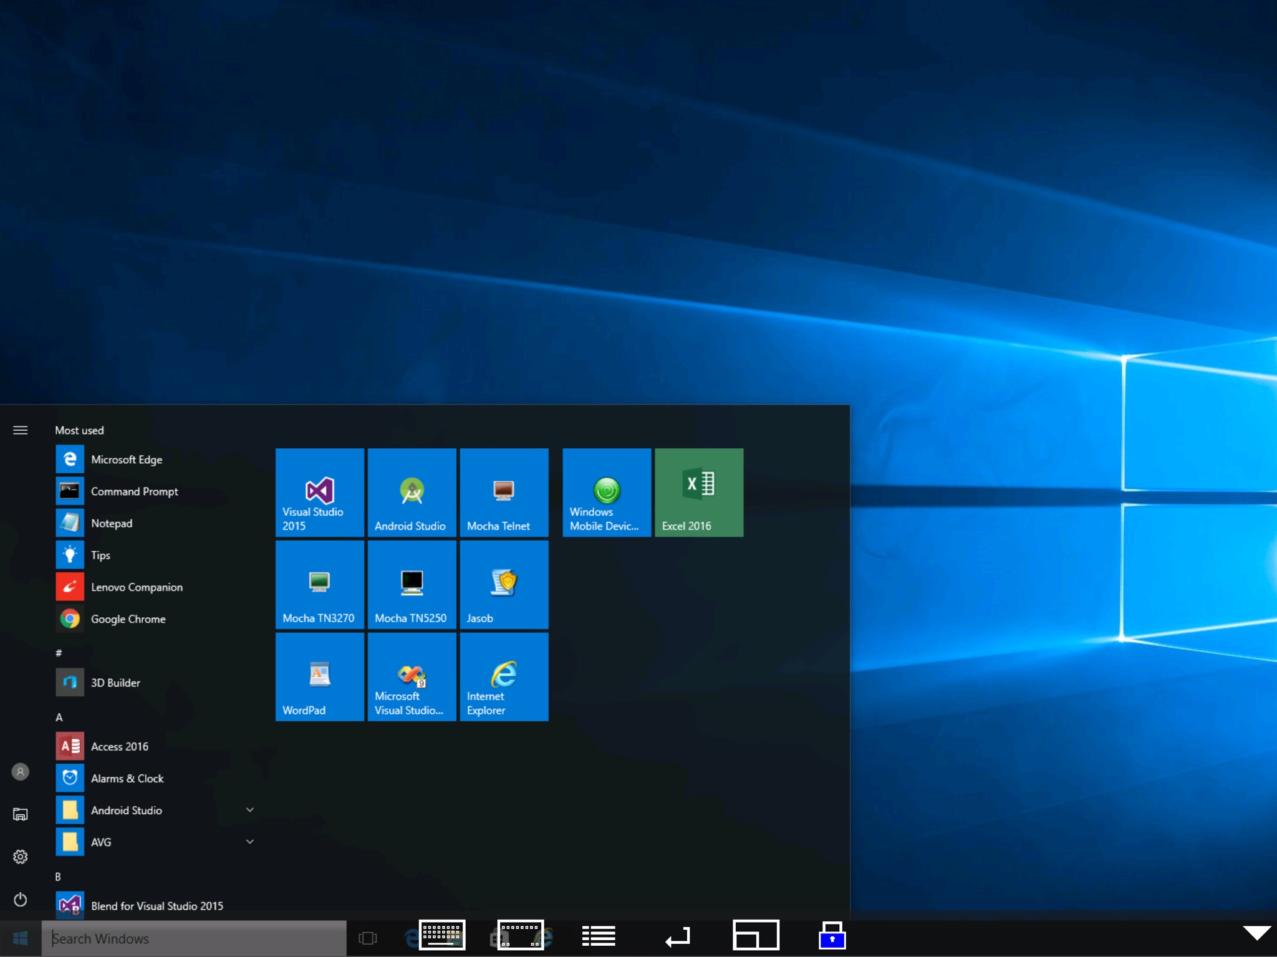Toggle the hamburger menu in the Start menu
The image size is (1277, 957).
(20, 430)
